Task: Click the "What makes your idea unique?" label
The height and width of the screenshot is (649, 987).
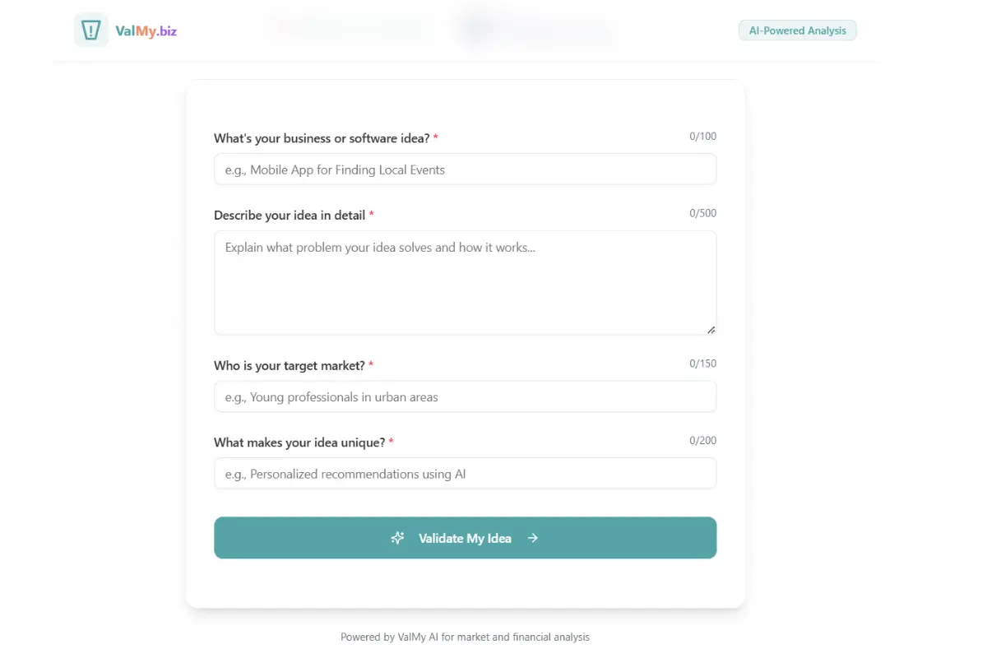Action: pyautogui.click(x=299, y=443)
